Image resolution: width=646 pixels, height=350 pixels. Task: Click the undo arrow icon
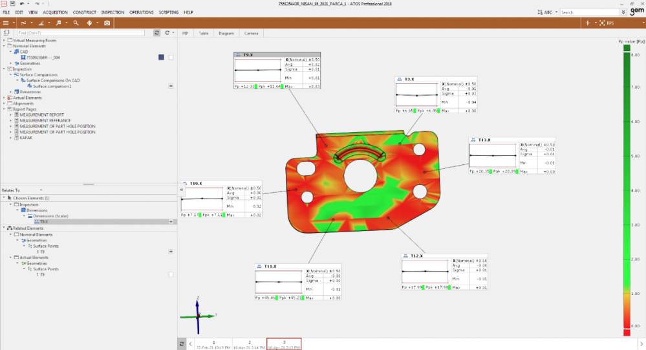point(22,4)
